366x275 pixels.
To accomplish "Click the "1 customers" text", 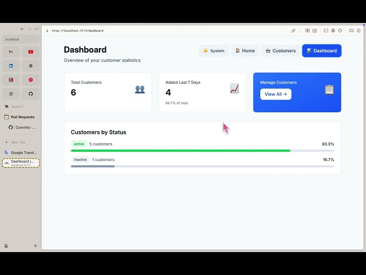I will pos(103,160).
